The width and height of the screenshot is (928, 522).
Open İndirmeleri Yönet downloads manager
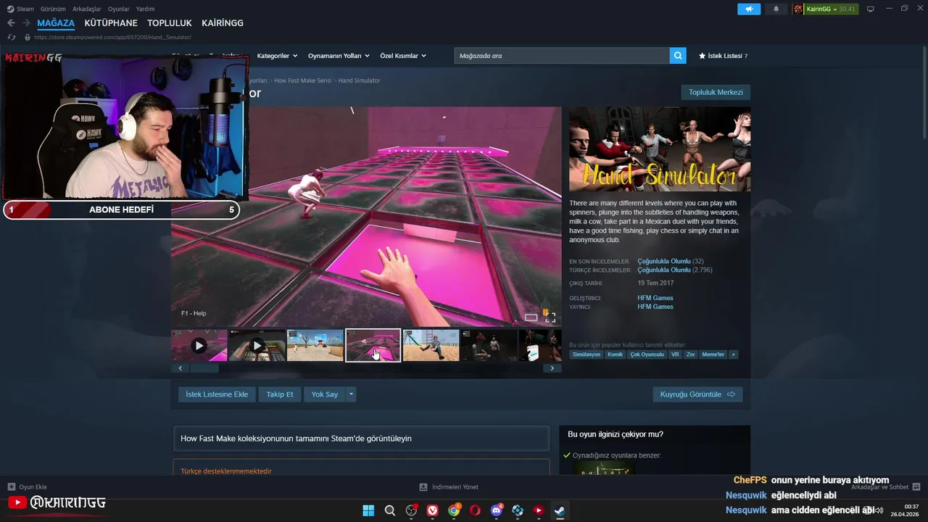pyautogui.click(x=449, y=487)
